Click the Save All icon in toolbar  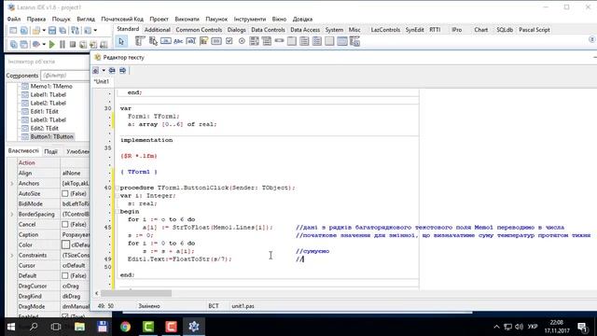click(x=62, y=30)
